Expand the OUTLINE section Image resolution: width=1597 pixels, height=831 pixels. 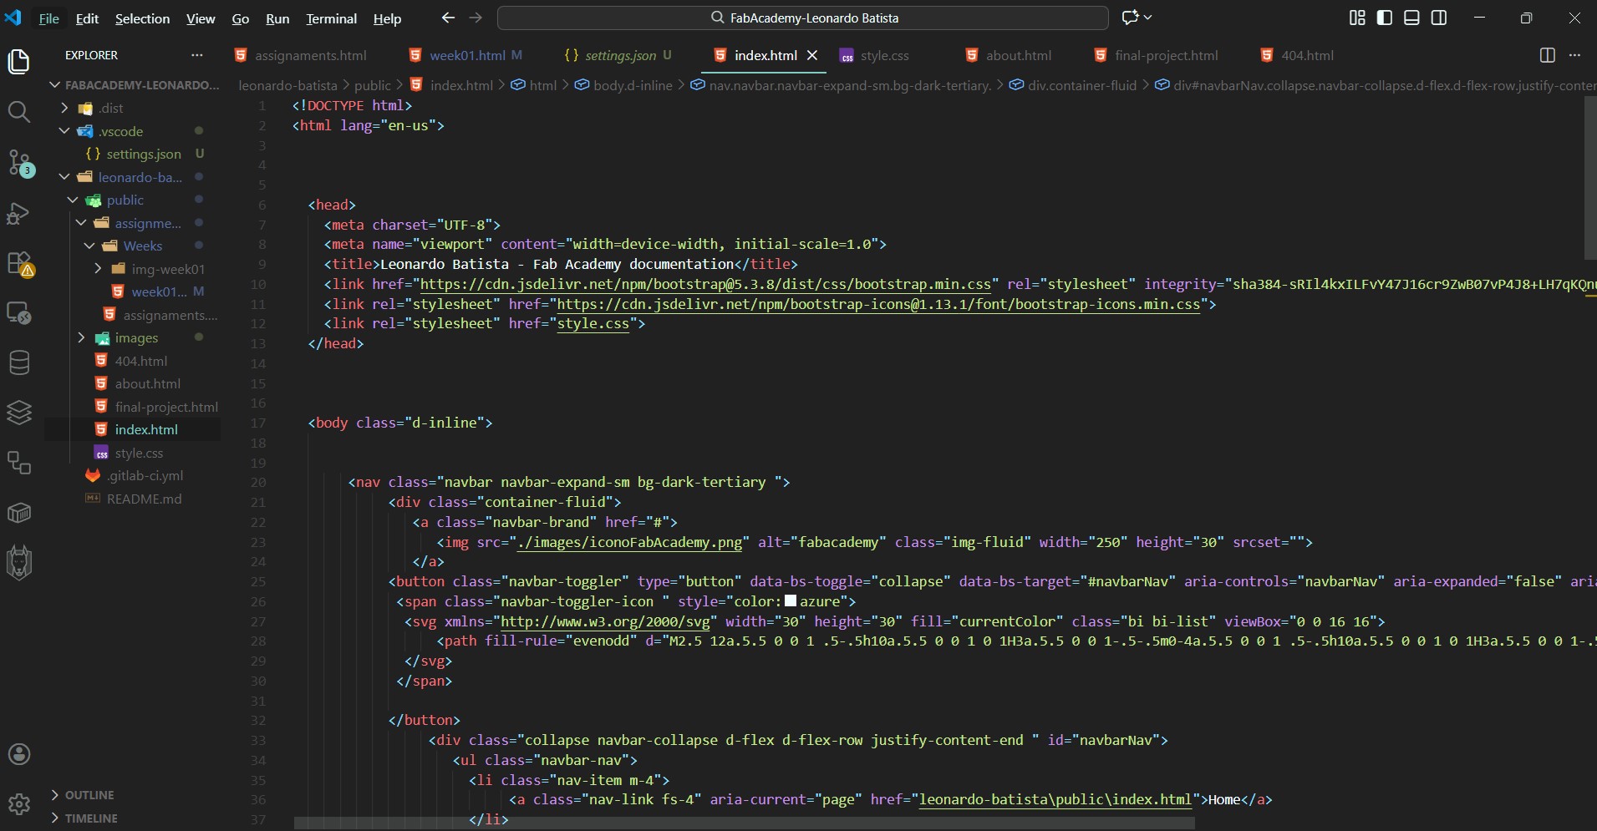(x=89, y=795)
